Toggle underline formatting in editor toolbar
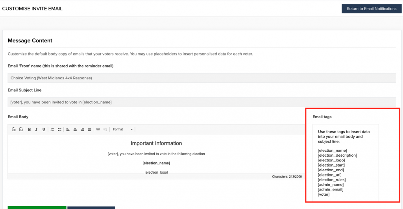403x209 pixels. click(x=44, y=130)
